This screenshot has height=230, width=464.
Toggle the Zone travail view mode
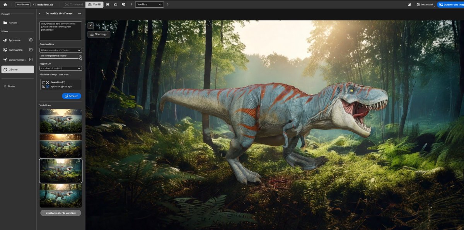(73, 4)
